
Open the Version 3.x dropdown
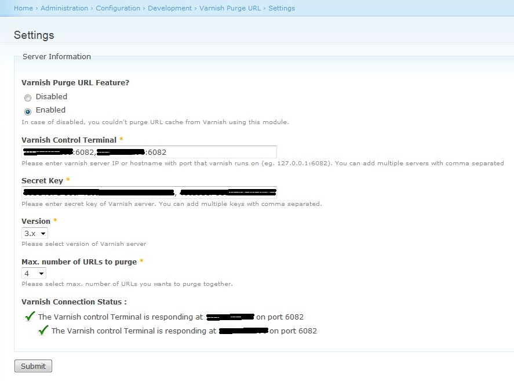(x=35, y=233)
